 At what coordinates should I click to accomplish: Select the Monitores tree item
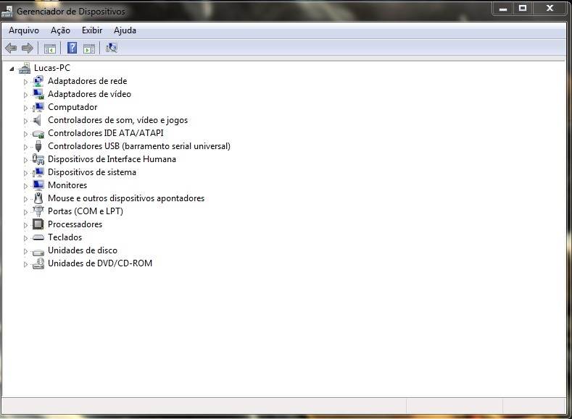point(67,185)
